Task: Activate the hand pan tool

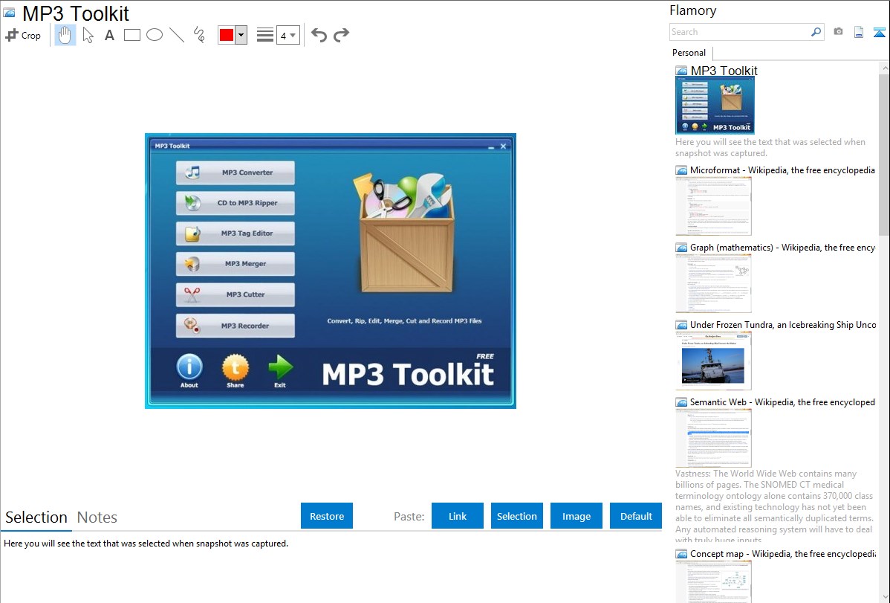Action: tap(65, 35)
